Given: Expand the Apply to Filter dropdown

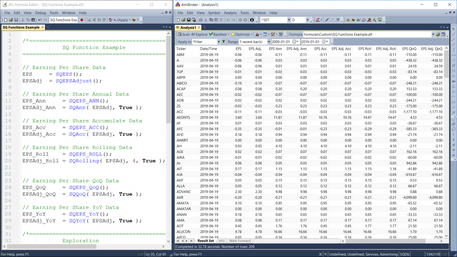Looking at the screenshot, I should pyautogui.click(x=218, y=42).
